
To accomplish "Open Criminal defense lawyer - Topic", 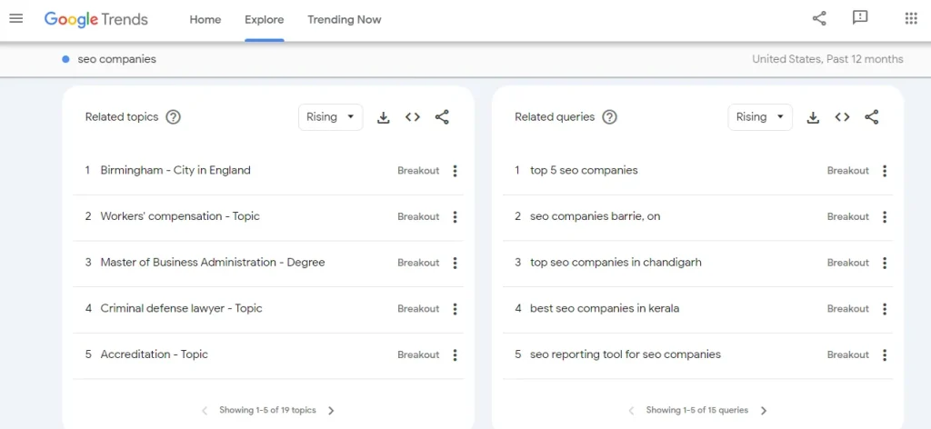I will pos(181,308).
